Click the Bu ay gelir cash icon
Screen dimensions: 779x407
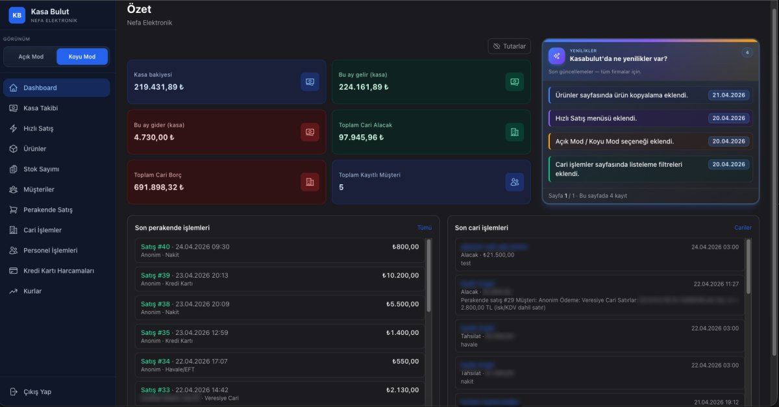tap(514, 82)
